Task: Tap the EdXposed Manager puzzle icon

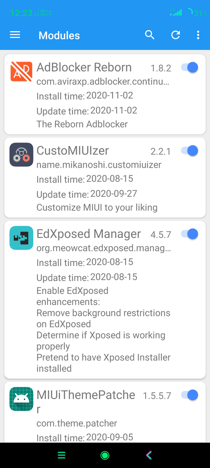Action: coord(22,238)
